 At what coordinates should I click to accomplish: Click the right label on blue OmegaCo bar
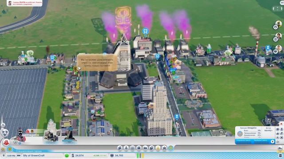click(260, 140)
